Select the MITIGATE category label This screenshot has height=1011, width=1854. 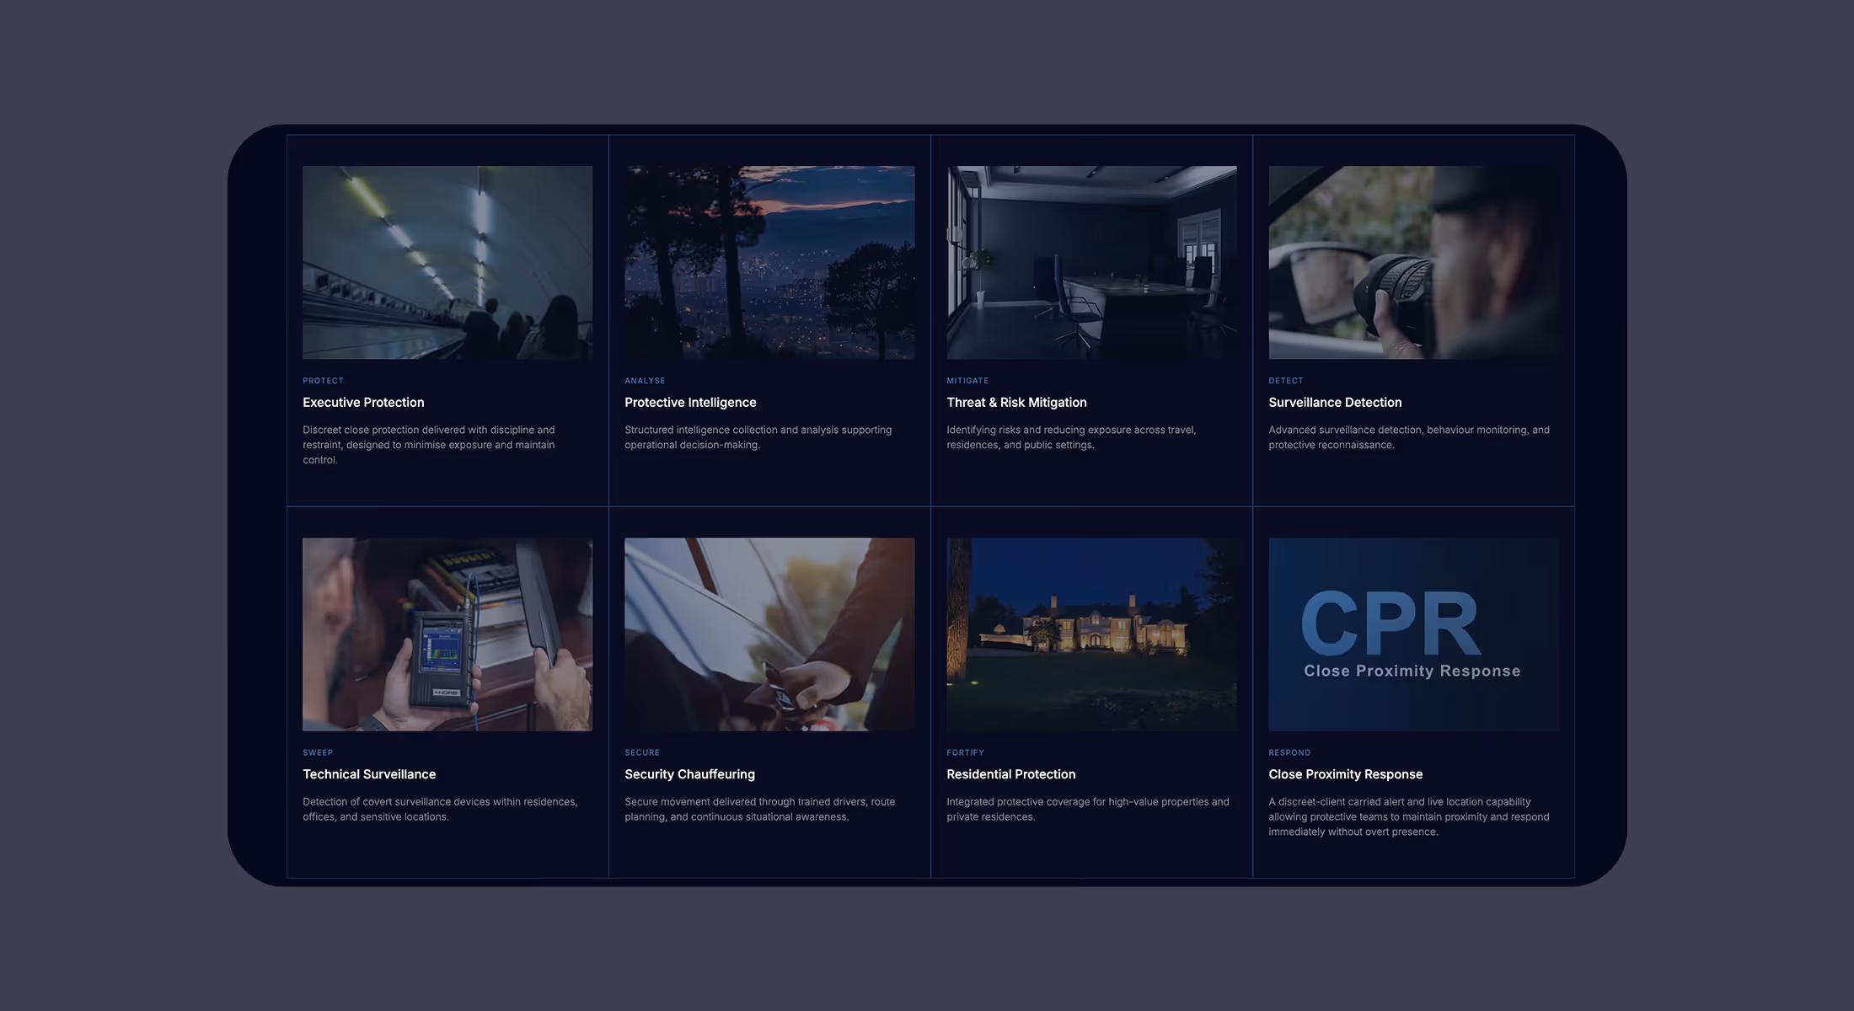(x=967, y=381)
